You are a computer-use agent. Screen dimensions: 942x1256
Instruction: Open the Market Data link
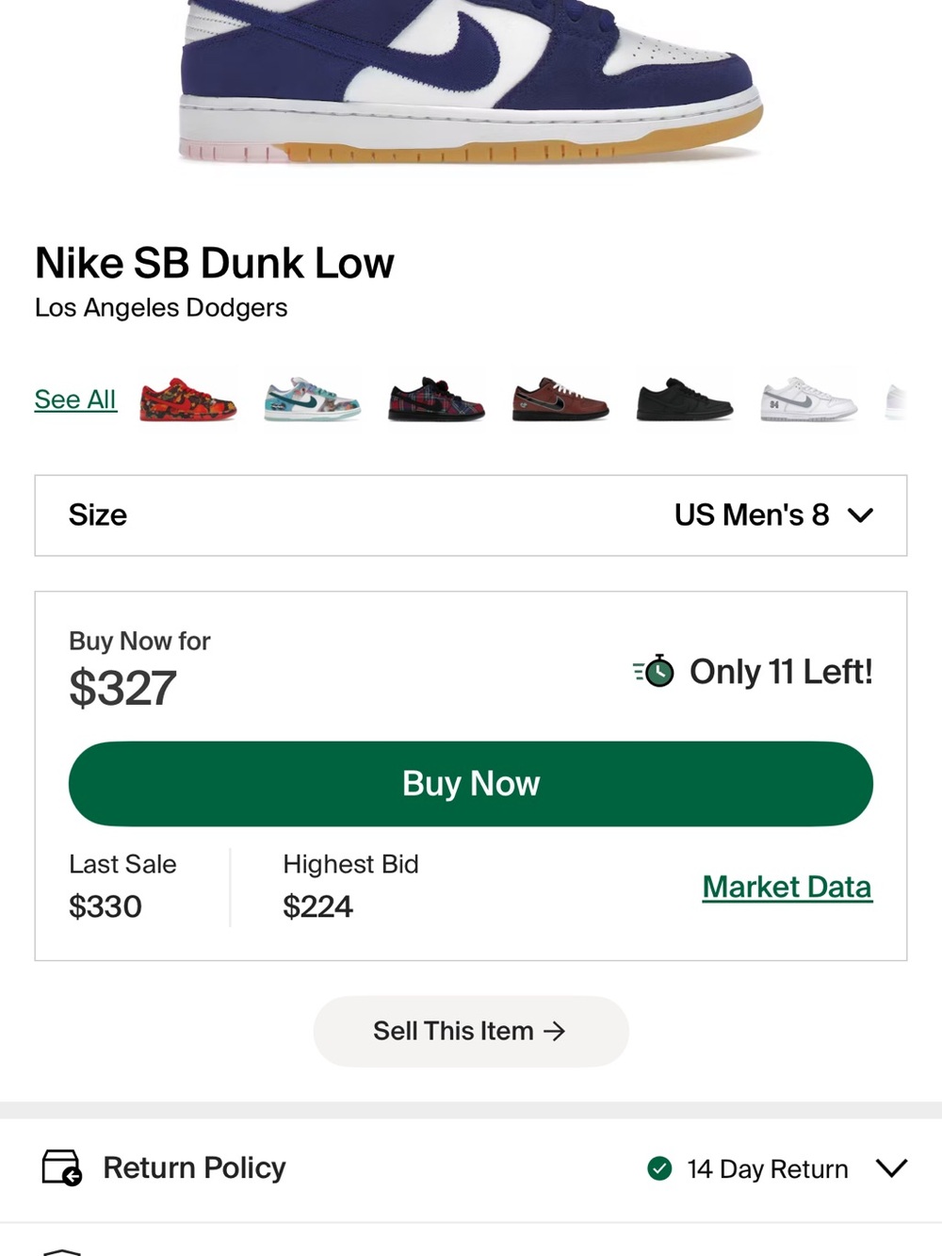coord(788,887)
